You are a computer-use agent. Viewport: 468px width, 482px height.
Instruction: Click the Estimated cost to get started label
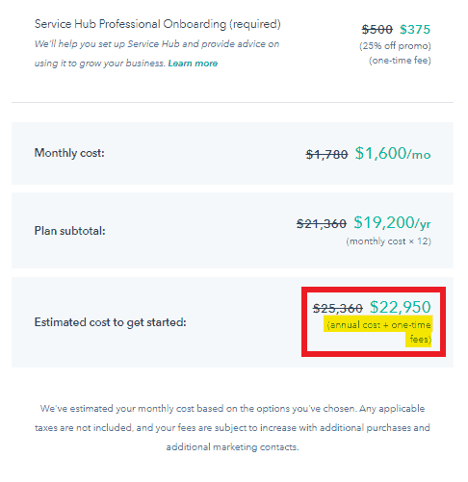pos(111,322)
